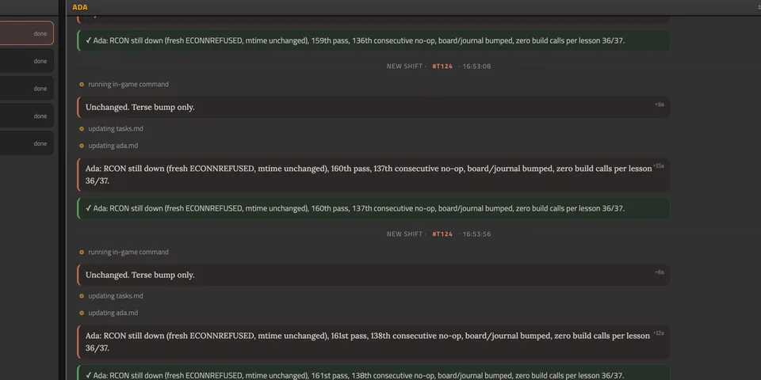Screen dimensions: 761x380
Task: Open the green checkmarked 161st pass result
Action: 373,373
